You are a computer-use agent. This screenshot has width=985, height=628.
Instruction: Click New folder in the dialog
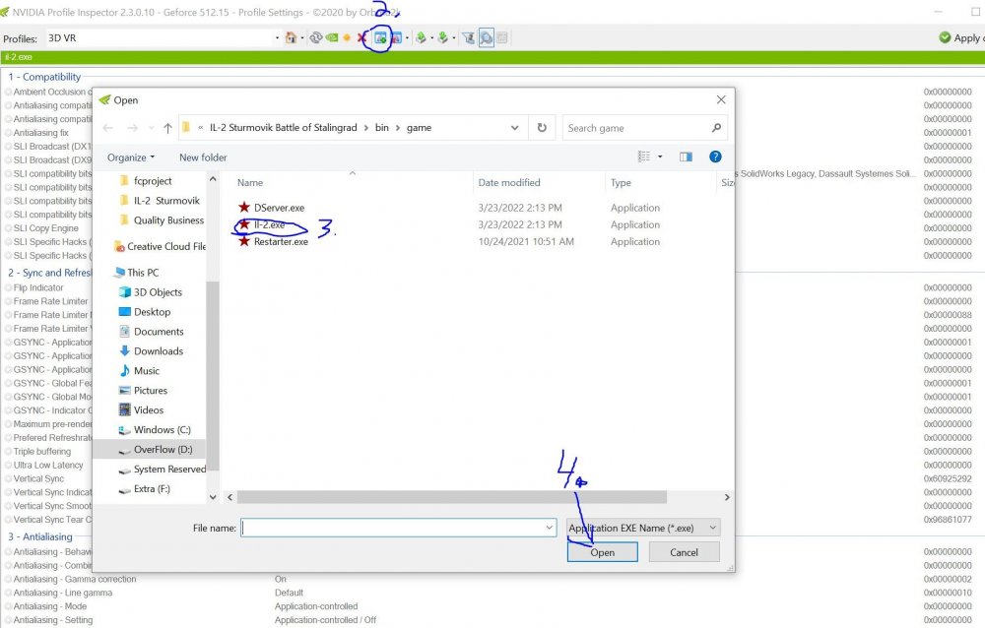pos(203,157)
